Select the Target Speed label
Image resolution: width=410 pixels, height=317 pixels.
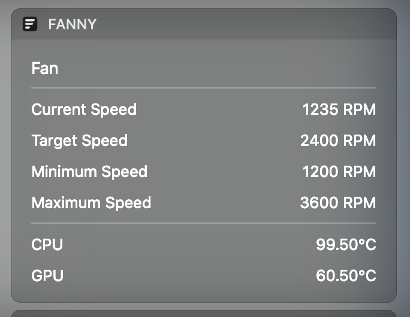(80, 141)
